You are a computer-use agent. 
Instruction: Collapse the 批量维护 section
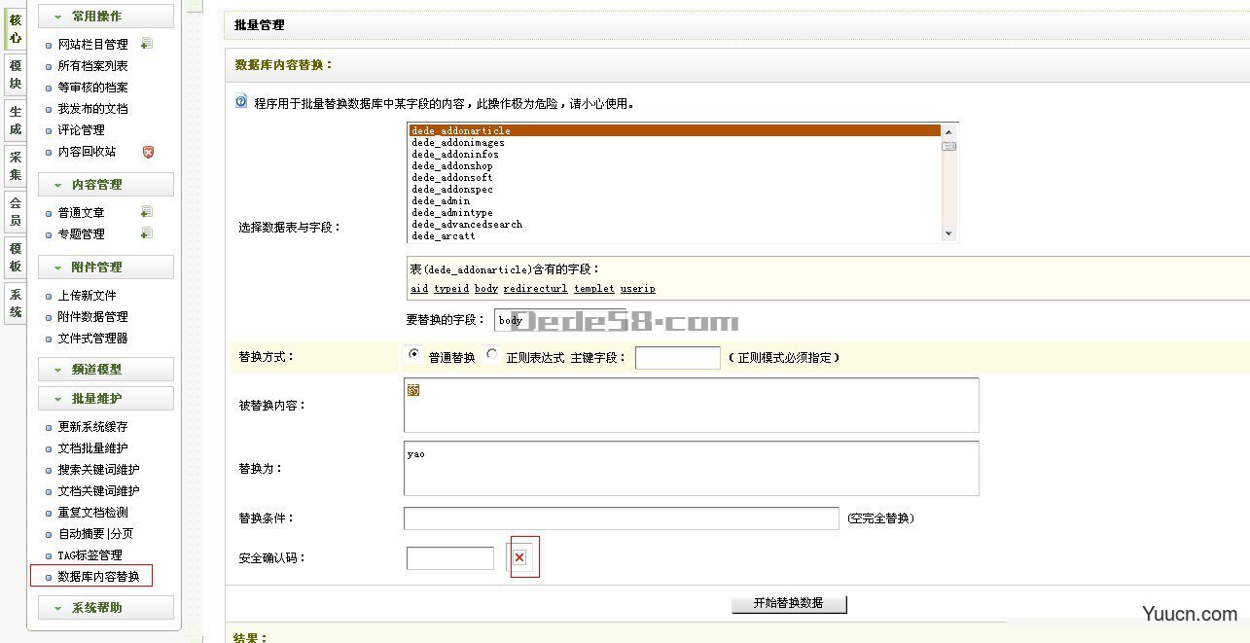[x=106, y=398]
